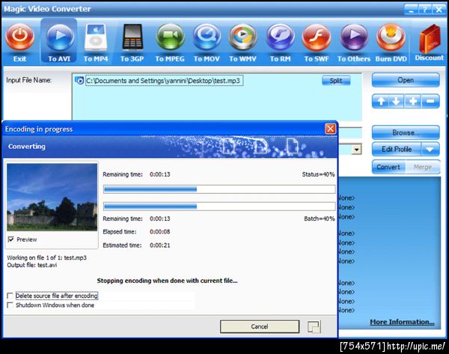Choose the To MP4 iPod icon
The width and height of the screenshot is (449, 354).
coord(96,38)
